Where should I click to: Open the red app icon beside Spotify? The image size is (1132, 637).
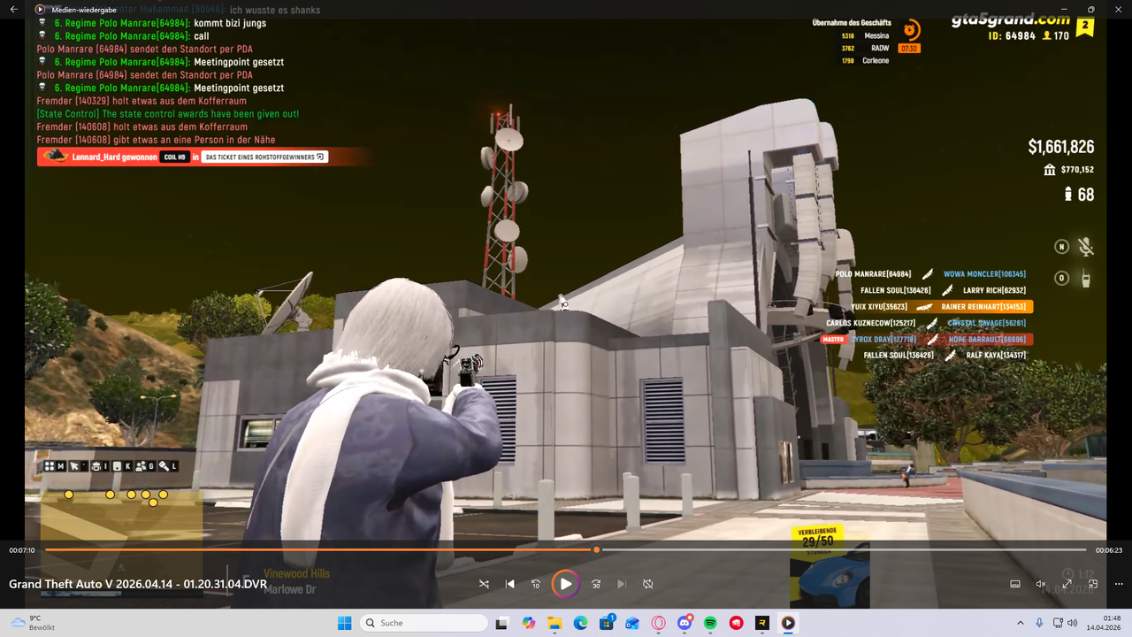pyautogui.click(x=736, y=623)
